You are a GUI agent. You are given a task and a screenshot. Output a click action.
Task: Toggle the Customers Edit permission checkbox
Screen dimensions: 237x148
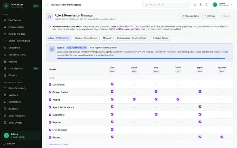(x=156, y=114)
